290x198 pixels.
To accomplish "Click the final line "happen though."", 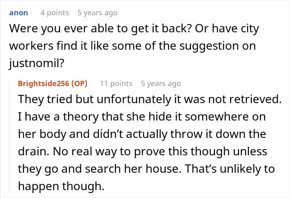I will click(60, 186).
